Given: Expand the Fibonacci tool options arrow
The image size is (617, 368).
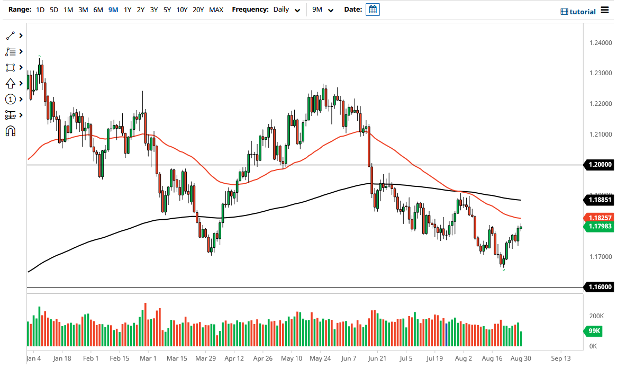Looking at the screenshot, I should [21, 51].
